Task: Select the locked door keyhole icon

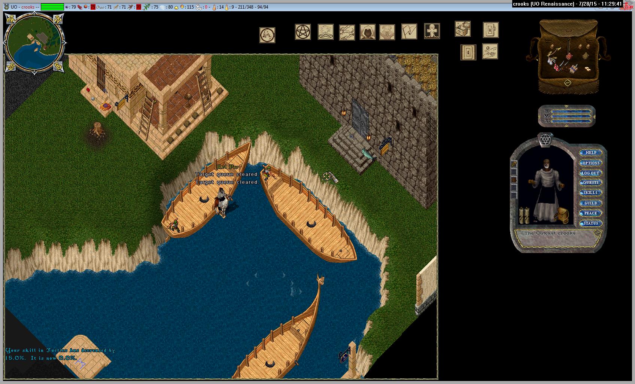Action: [x=468, y=52]
